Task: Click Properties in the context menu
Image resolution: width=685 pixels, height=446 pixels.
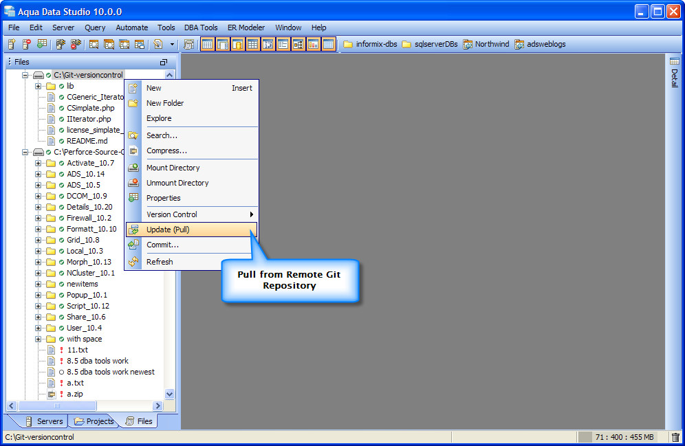Action: click(x=192, y=198)
